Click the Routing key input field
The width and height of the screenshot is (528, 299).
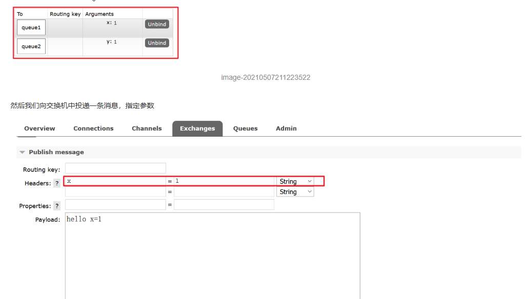(115, 168)
